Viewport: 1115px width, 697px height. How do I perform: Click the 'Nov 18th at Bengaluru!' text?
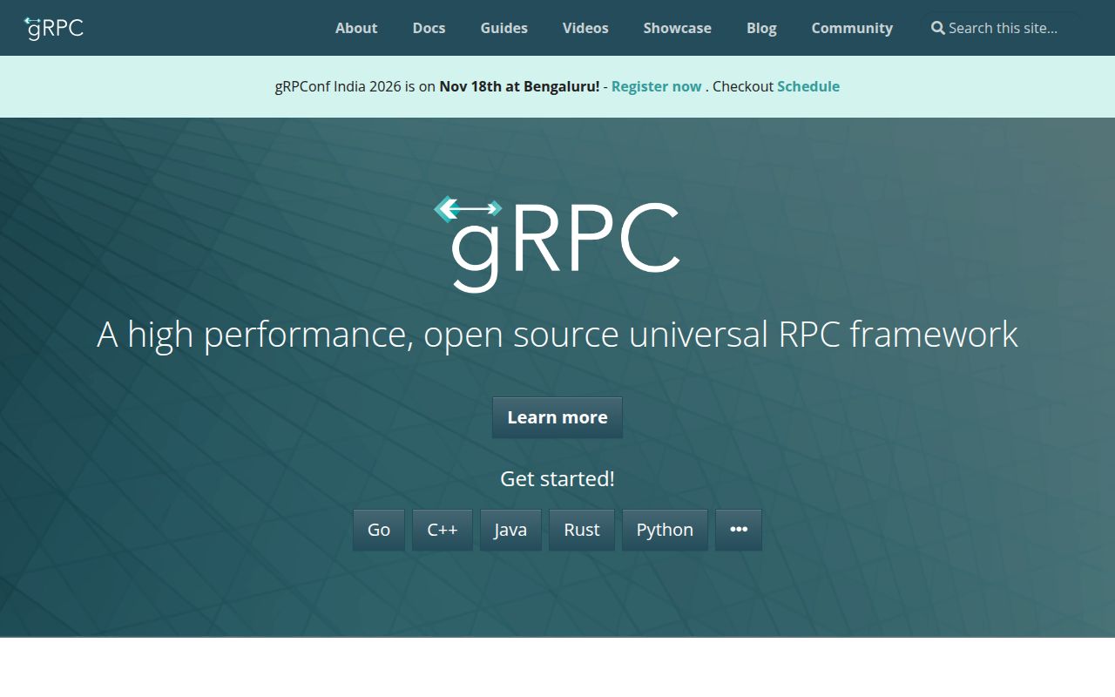pyautogui.click(x=519, y=86)
